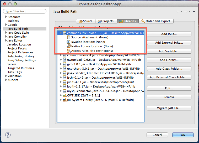Expand the gxt-3.0.1.jar entry

[61, 64]
